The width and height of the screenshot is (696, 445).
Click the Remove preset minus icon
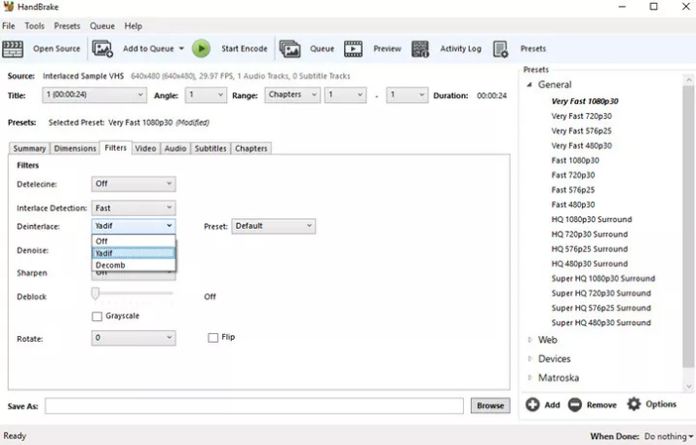pos(575,404)
